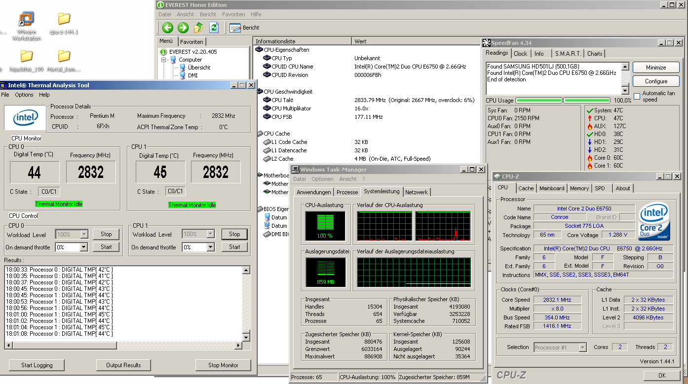
Task: Open the Mortal_Kom... desktop folder
Action: point(64,61)
